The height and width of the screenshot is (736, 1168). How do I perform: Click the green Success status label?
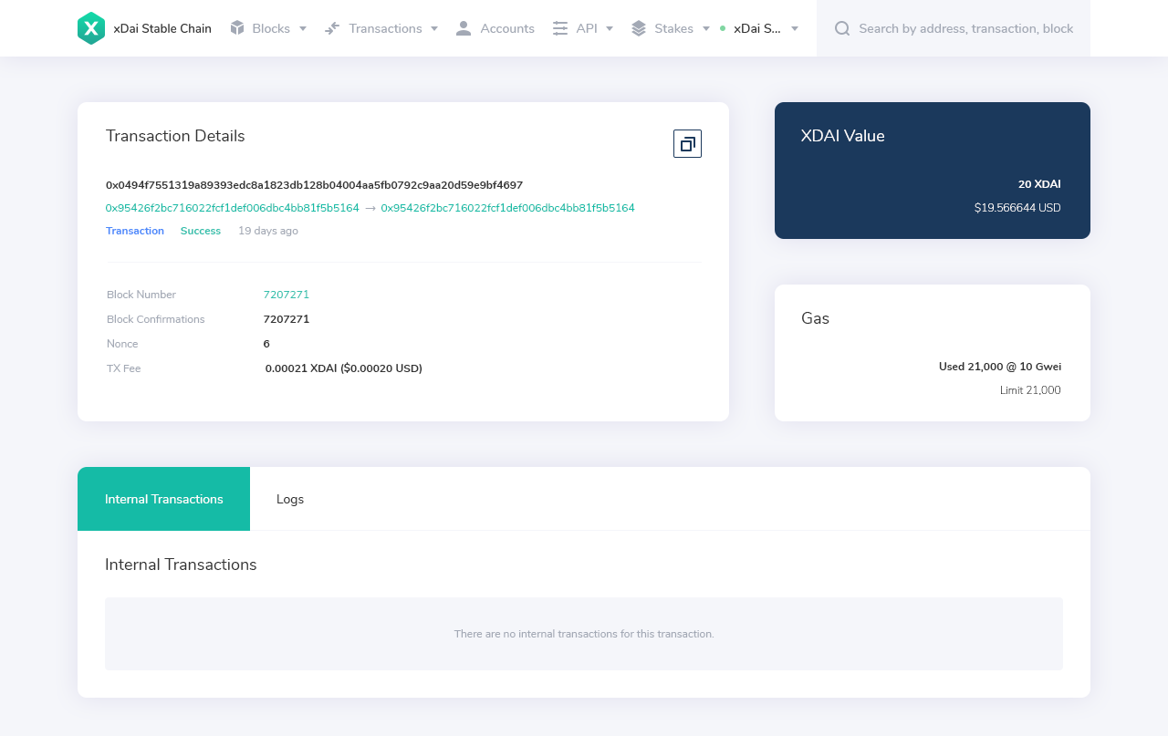tap(201, 231)
